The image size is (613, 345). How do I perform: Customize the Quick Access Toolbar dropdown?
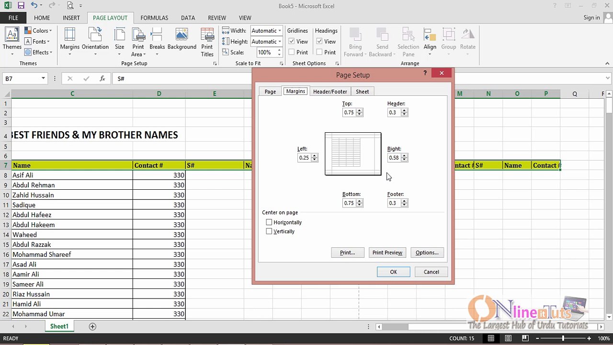coord(81,6)
